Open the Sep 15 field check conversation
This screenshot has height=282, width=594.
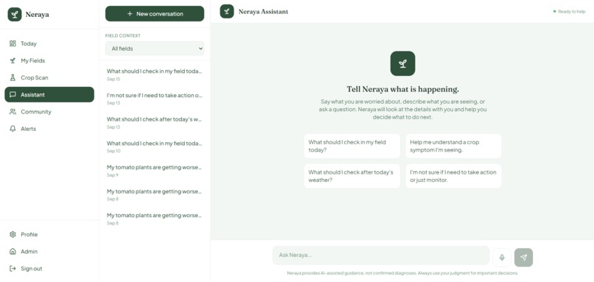pyautogui.click(x=155, y=74)
